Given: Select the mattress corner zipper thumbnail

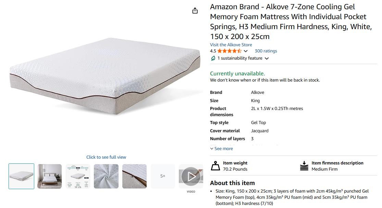Looking at the screenshot, I should pyautogui.click(x=134, y=176).
